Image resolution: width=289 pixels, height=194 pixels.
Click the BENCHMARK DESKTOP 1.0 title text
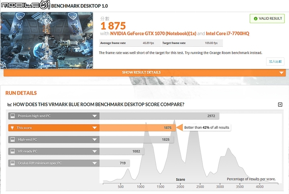(x=79, y=6)
